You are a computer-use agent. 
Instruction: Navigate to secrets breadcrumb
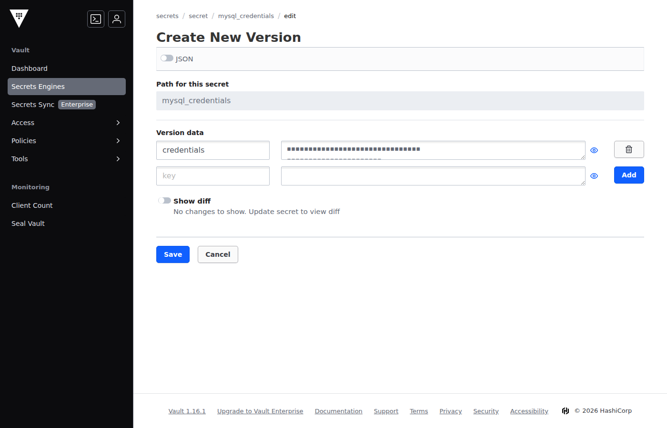point(167,16)
